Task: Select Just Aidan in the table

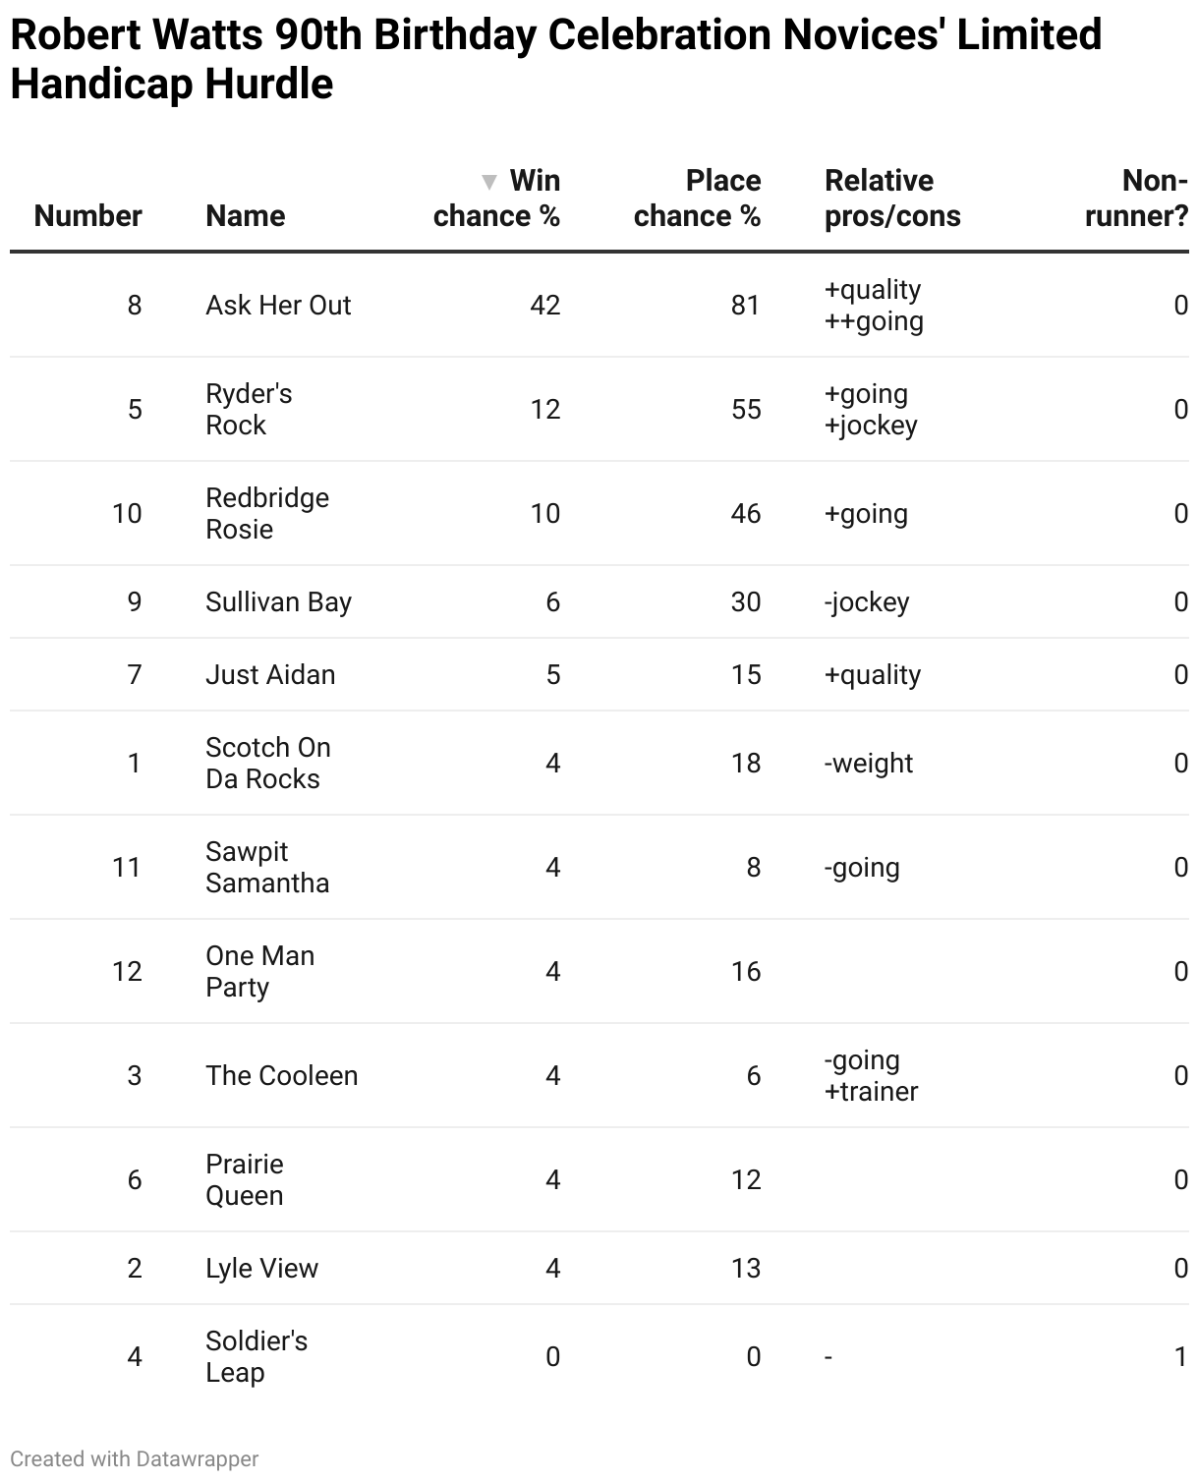Action: [x=270, y=675]
